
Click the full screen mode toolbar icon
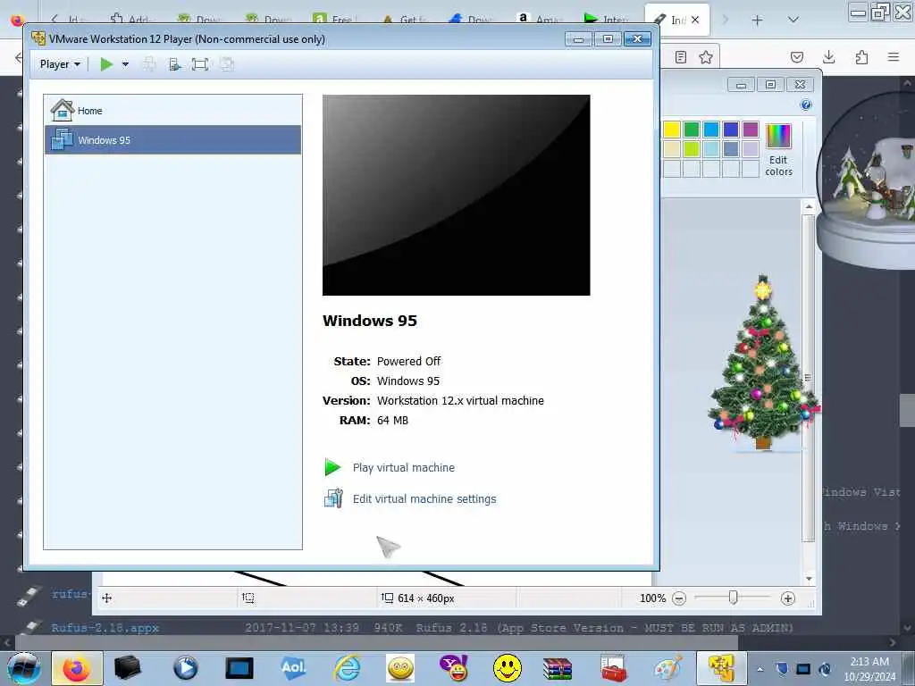[x=200, y=64]
